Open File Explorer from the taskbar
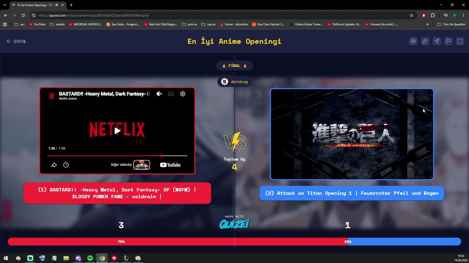 click(x=66, y=258)
